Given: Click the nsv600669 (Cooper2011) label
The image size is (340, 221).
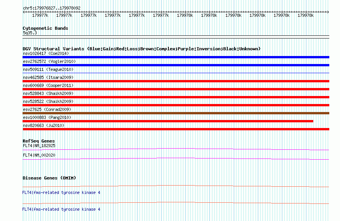Looking at the screenshot, I should click(48, 85).
